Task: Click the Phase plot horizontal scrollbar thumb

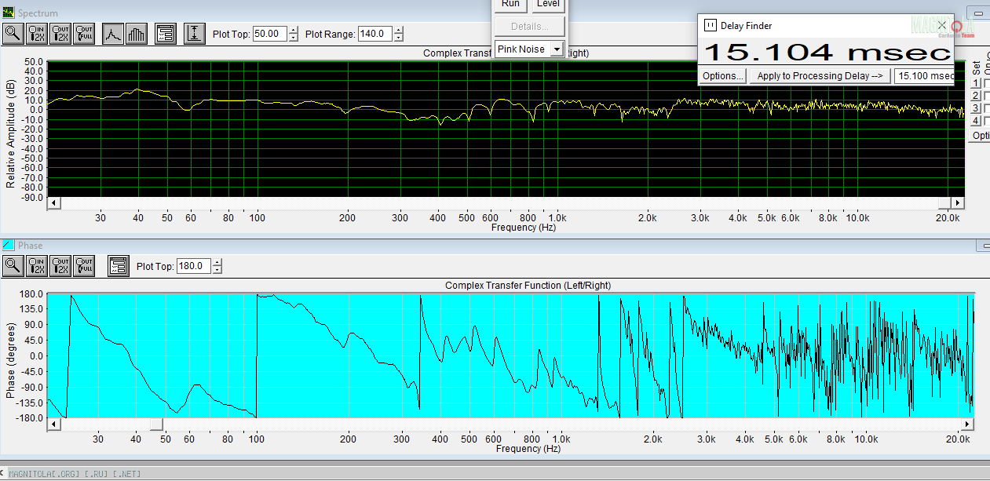Action: [156, 425]
